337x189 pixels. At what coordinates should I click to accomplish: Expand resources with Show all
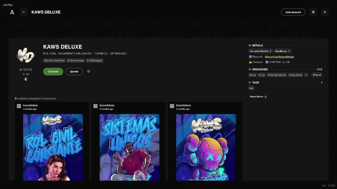(x=317, y=75)
